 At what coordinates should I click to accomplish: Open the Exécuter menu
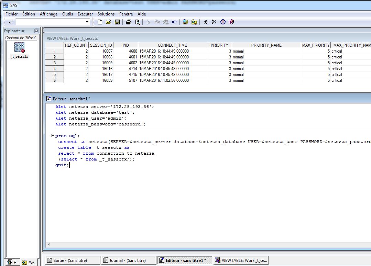tap(85, 14)
